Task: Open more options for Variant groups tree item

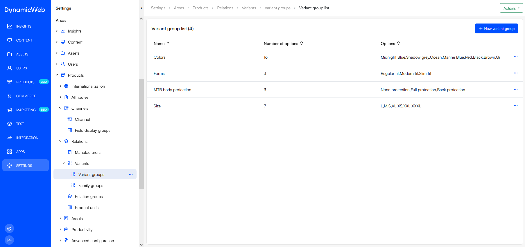Action: [x=131, y=174]
